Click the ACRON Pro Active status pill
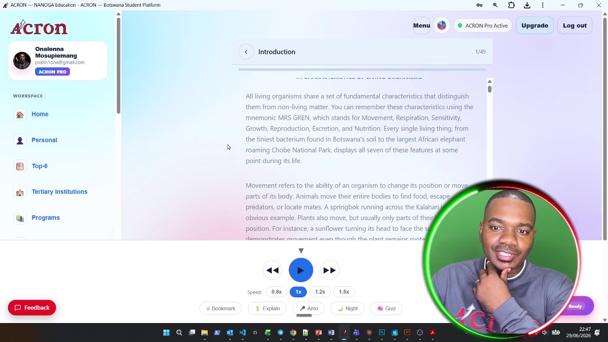The height and width of the screenshot is (342, 608). click(x=483, y=26)
